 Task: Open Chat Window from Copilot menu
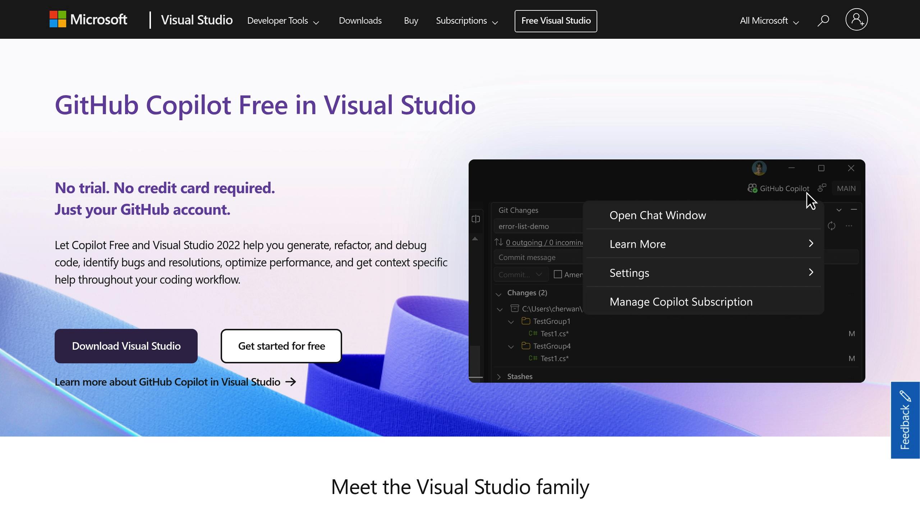click(x=658, y=215)
